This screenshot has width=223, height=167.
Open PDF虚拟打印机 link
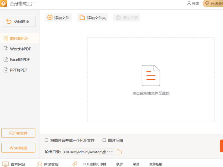point(95,164)
